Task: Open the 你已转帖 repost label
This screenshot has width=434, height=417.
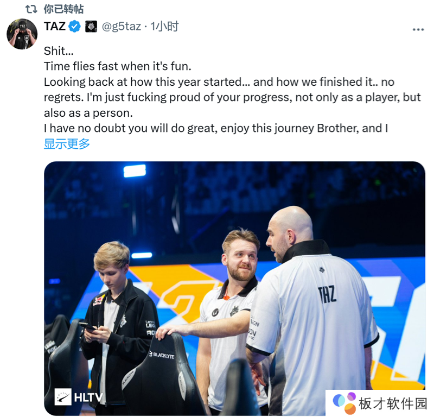Action: pyautogui.click(x=63, y=9)
